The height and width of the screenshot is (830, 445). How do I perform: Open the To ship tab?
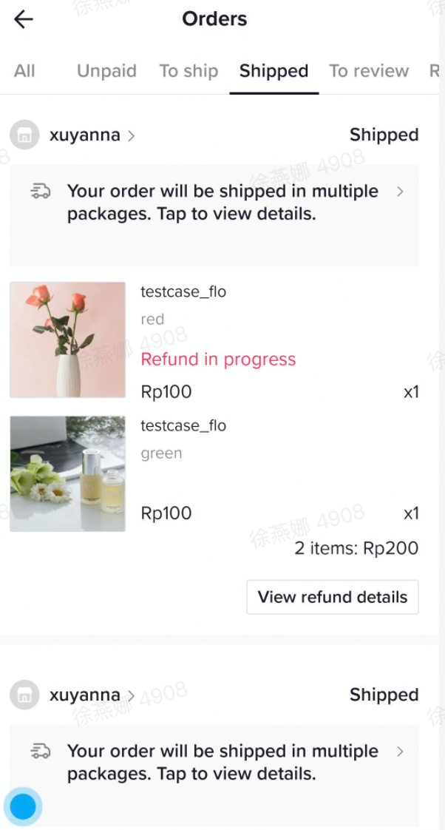(188, 71)
